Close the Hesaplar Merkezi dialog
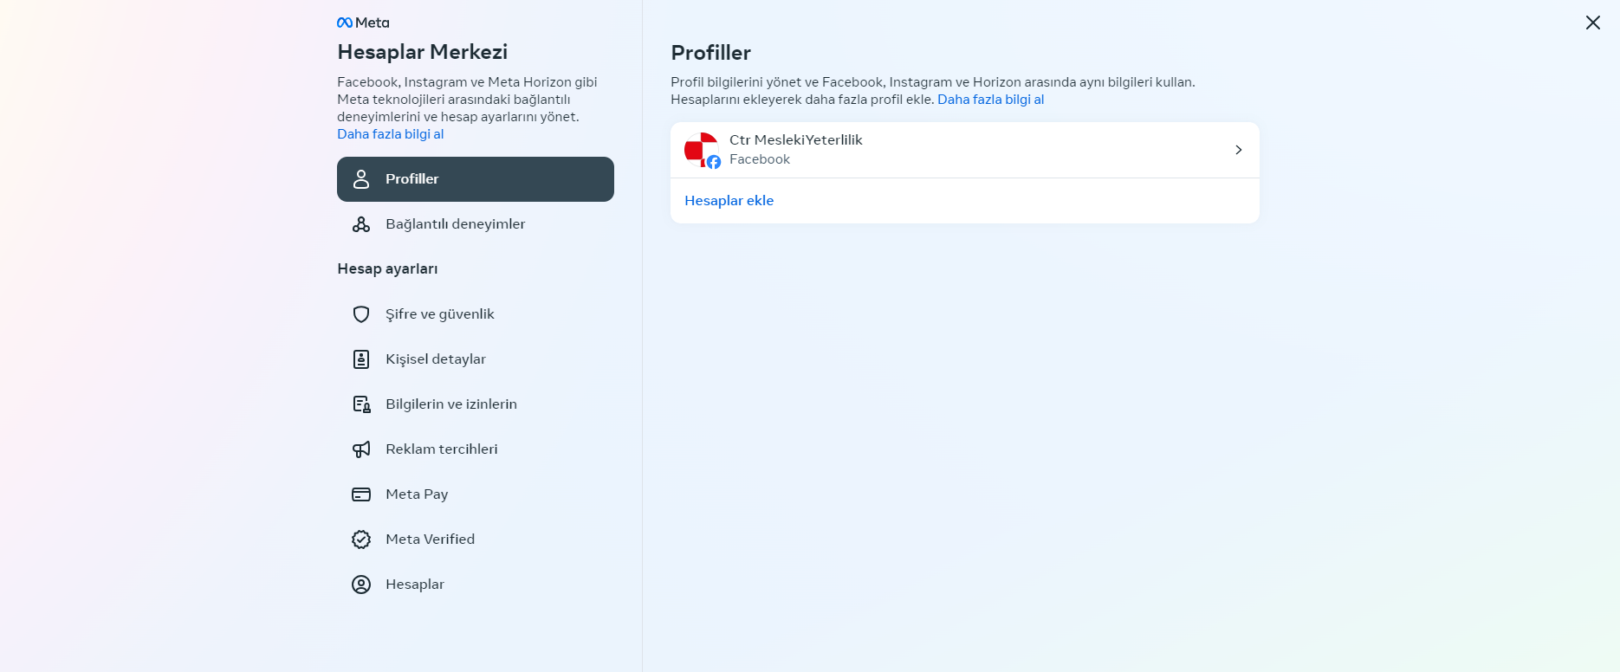Screen dimensions: 1620x672 [1593, 23]
